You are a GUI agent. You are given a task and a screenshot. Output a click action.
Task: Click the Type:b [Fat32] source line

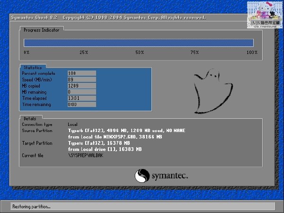coord(126,131)
